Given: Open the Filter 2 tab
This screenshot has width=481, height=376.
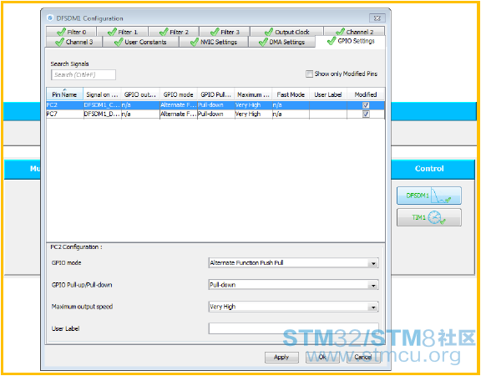Looking at the screenshot, I should [174, 32].
